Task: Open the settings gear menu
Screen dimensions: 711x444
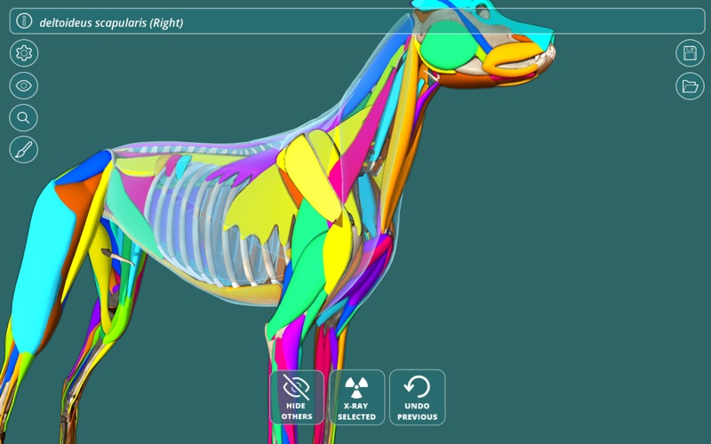Action: point(24,53)
